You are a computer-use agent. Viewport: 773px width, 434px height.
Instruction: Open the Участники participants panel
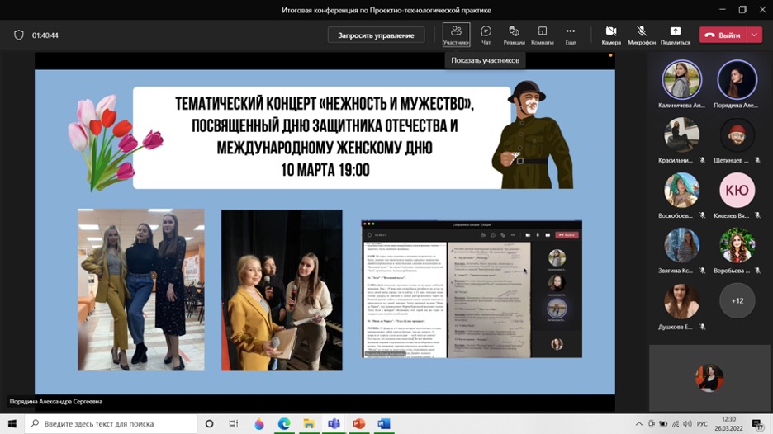pyautogui.click(x=456, y=35)
